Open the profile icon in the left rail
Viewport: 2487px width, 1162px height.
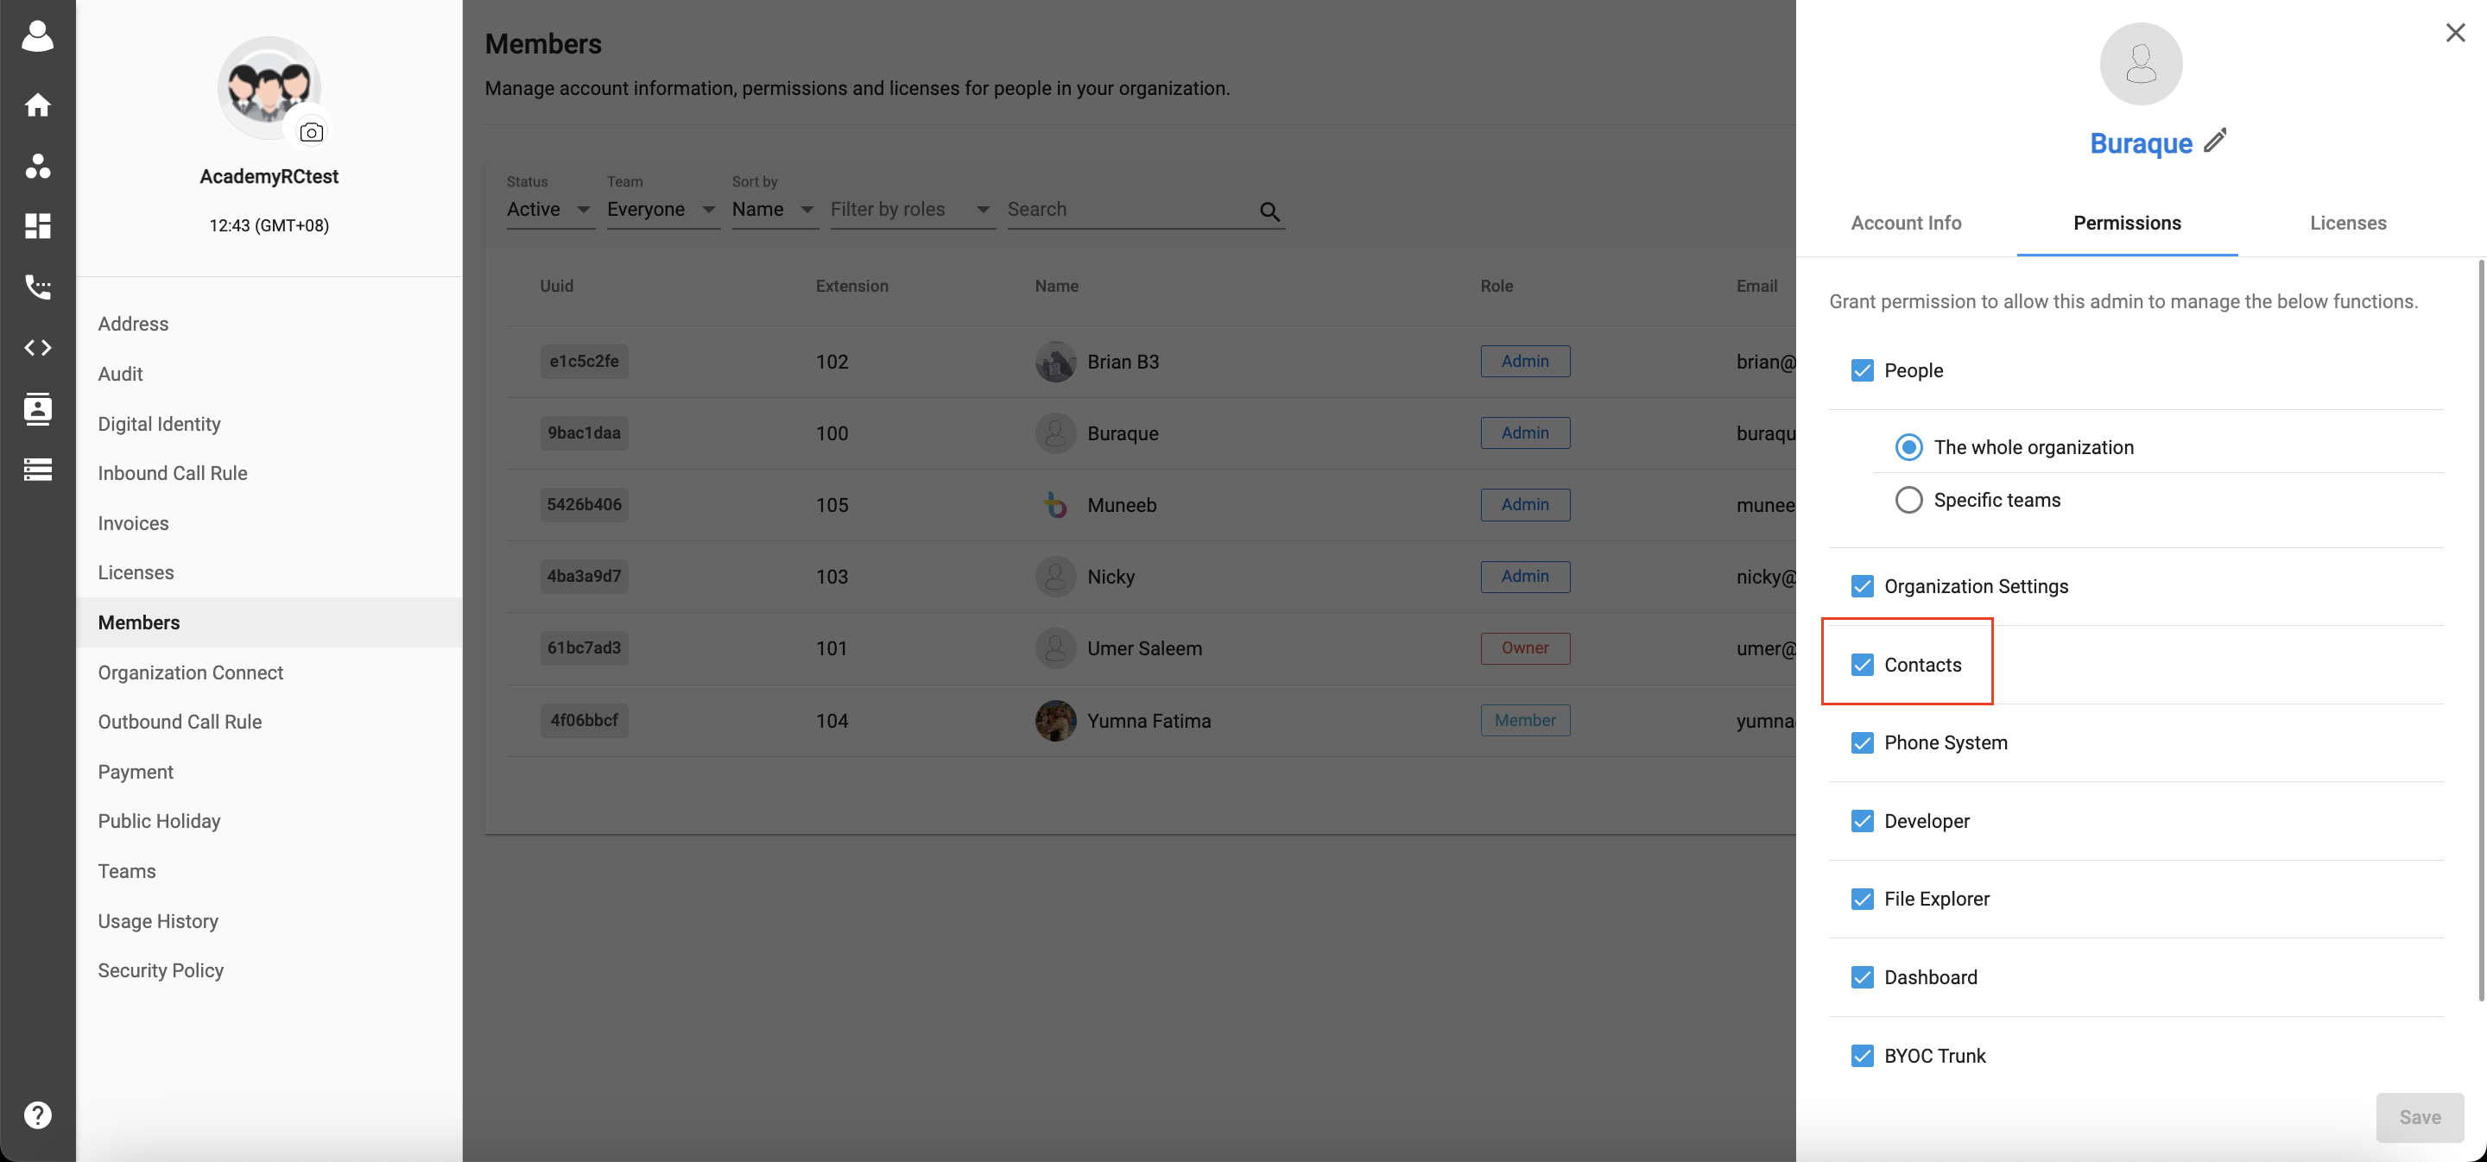[38, 36]
